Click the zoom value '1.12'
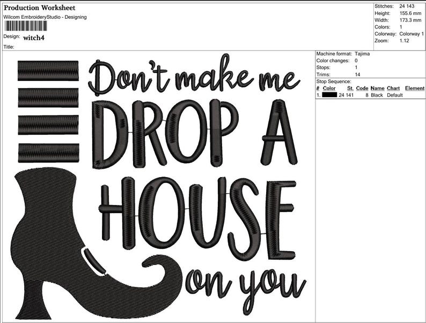The width and height of the screenshot is (426, 323). (404, 41)
